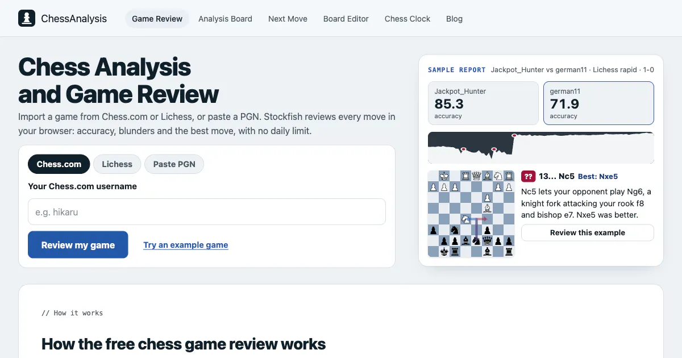Click the SAMPLE REPORT label
The height and width of the screenshot is (358, 682).
(x=457, y=70)
